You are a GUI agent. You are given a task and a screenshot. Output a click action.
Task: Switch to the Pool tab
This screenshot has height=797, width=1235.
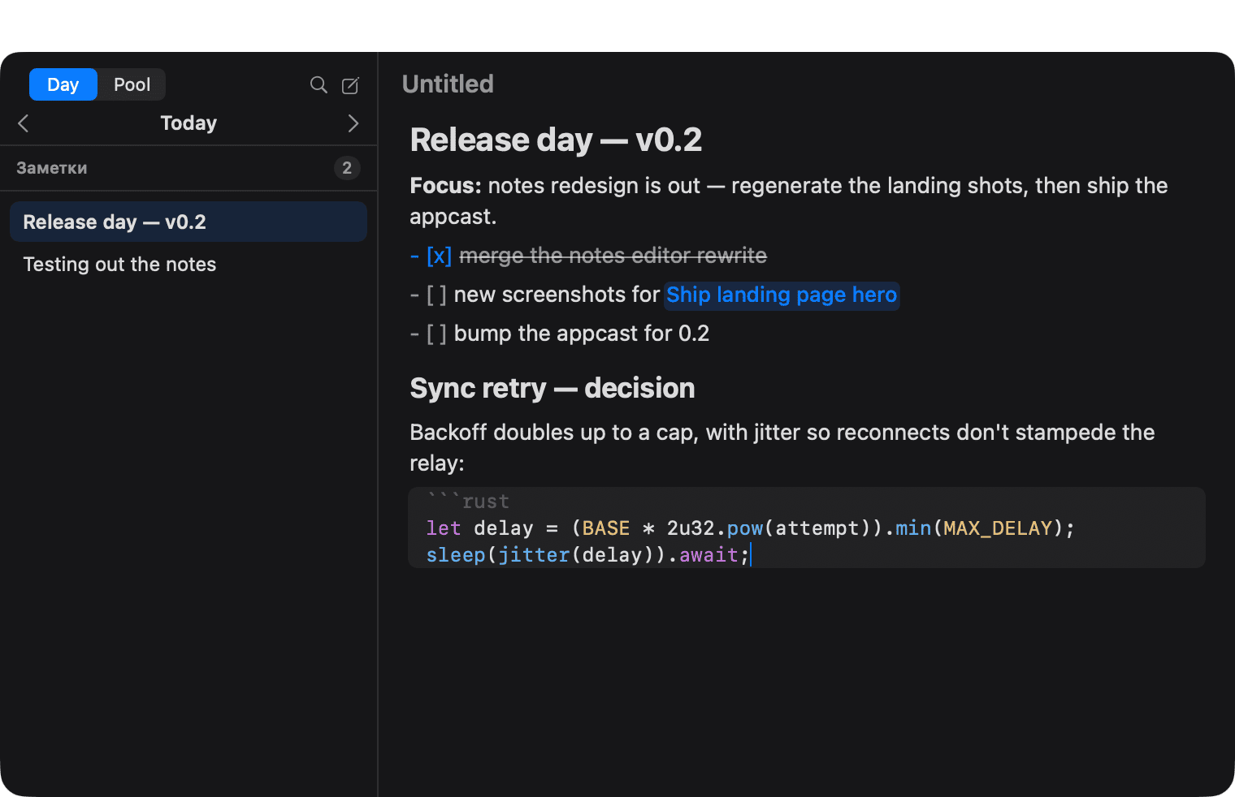click(x=132, y=84)
